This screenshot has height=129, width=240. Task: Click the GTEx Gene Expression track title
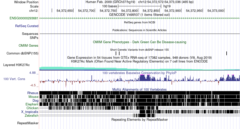(139, 58)
